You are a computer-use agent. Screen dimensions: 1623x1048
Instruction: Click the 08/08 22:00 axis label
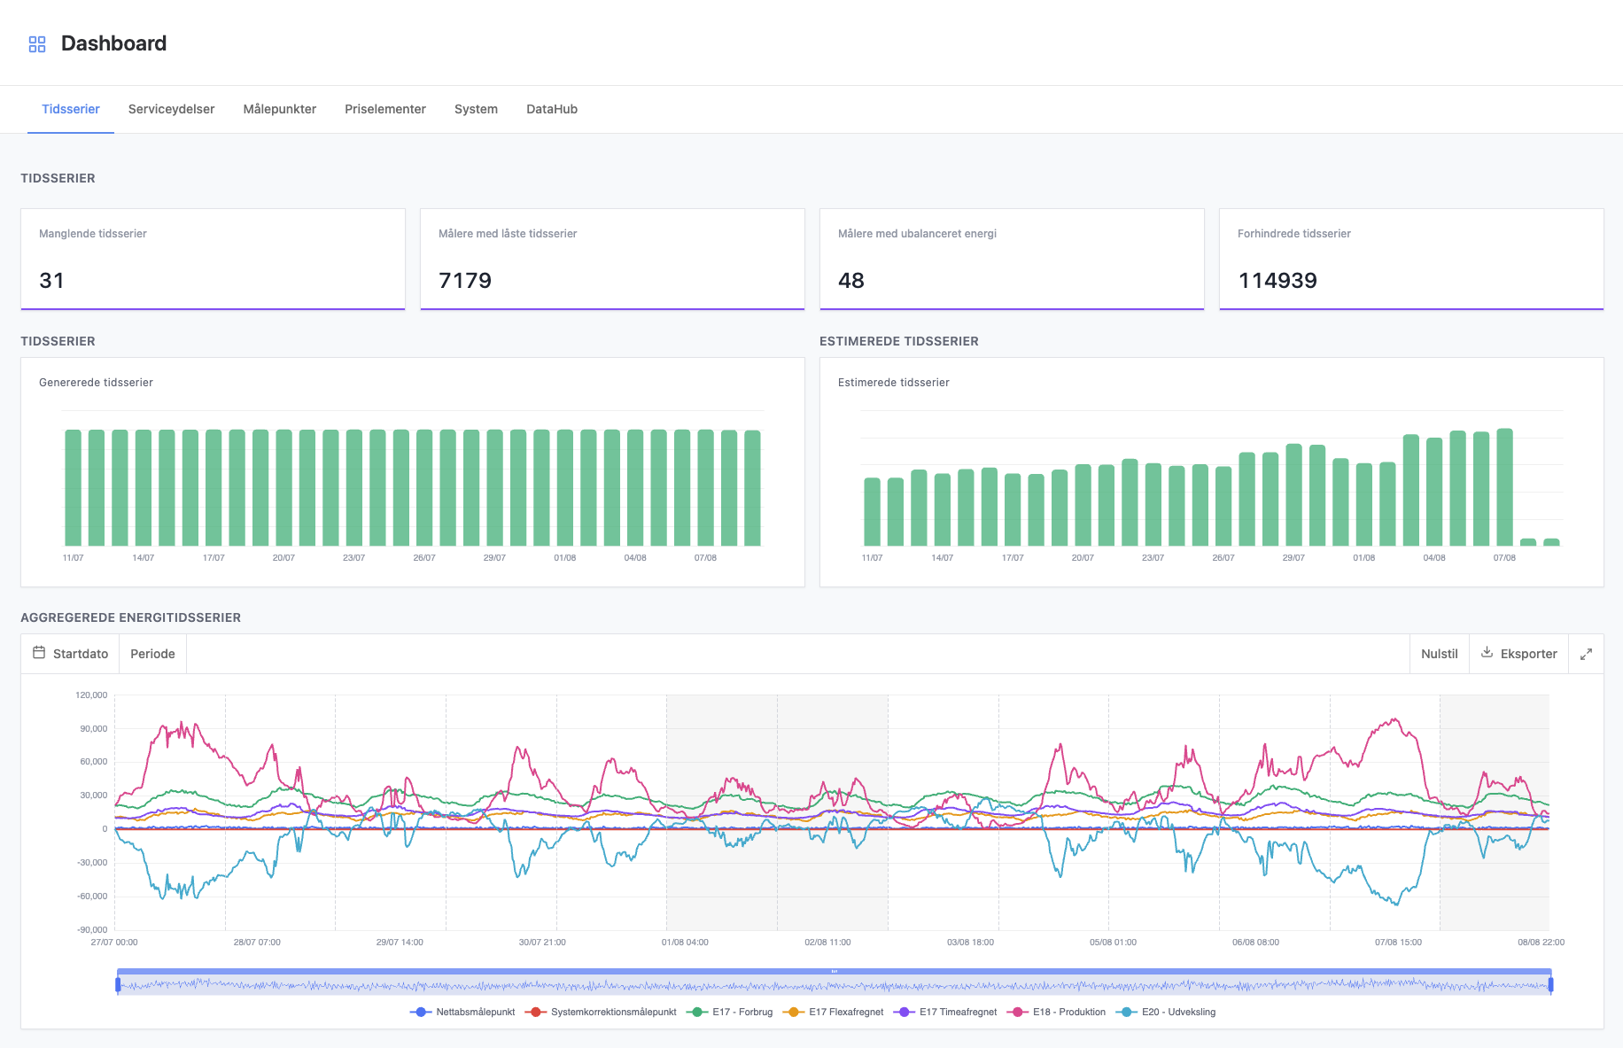(x=1541, y=943)
